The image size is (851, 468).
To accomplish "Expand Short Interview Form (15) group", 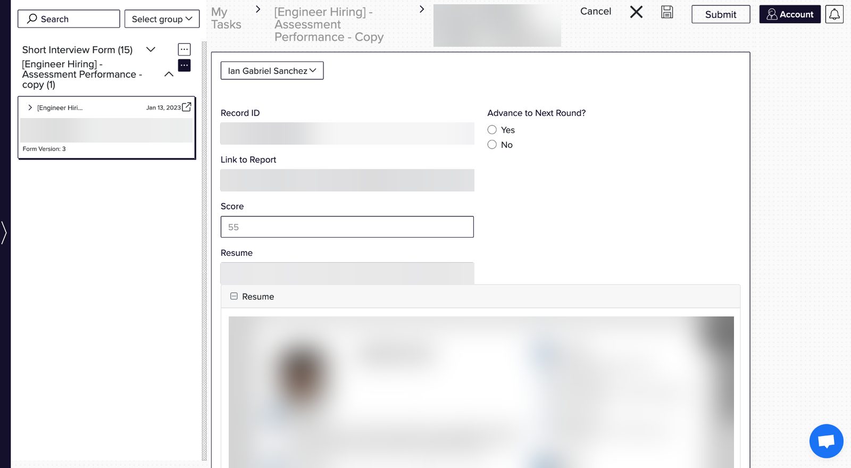I will [x=151, y=49].
